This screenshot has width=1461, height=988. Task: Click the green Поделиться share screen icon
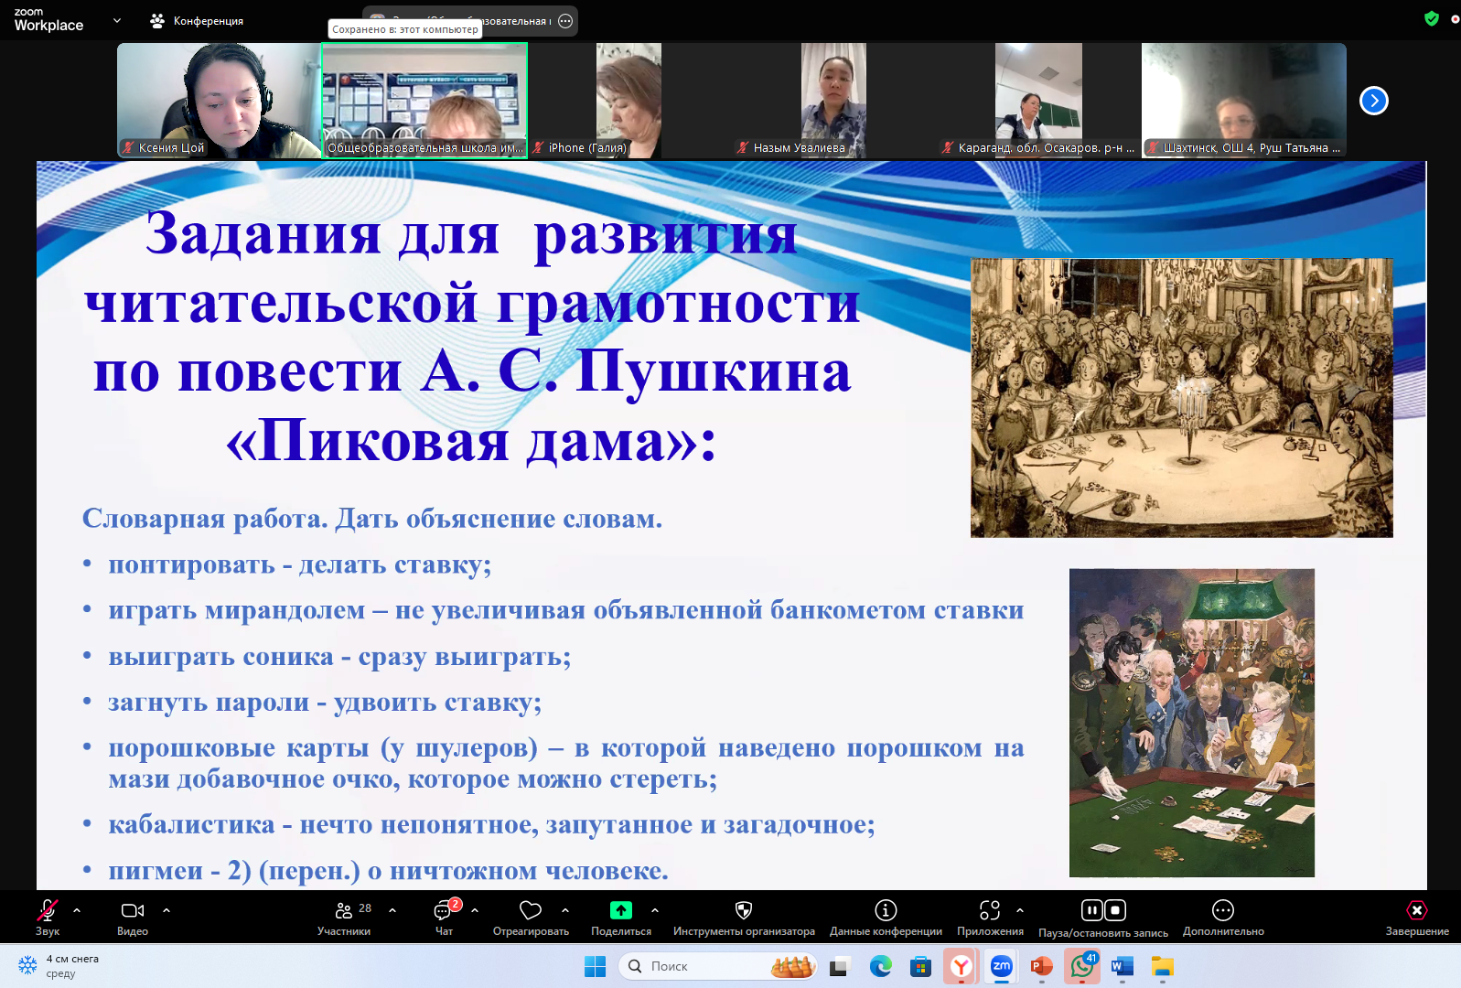pos(621,910)
